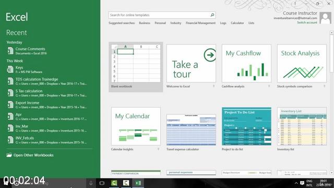Open the personal expenses template
This screenshot has width=334, height=188.
[x=191, y=173]
